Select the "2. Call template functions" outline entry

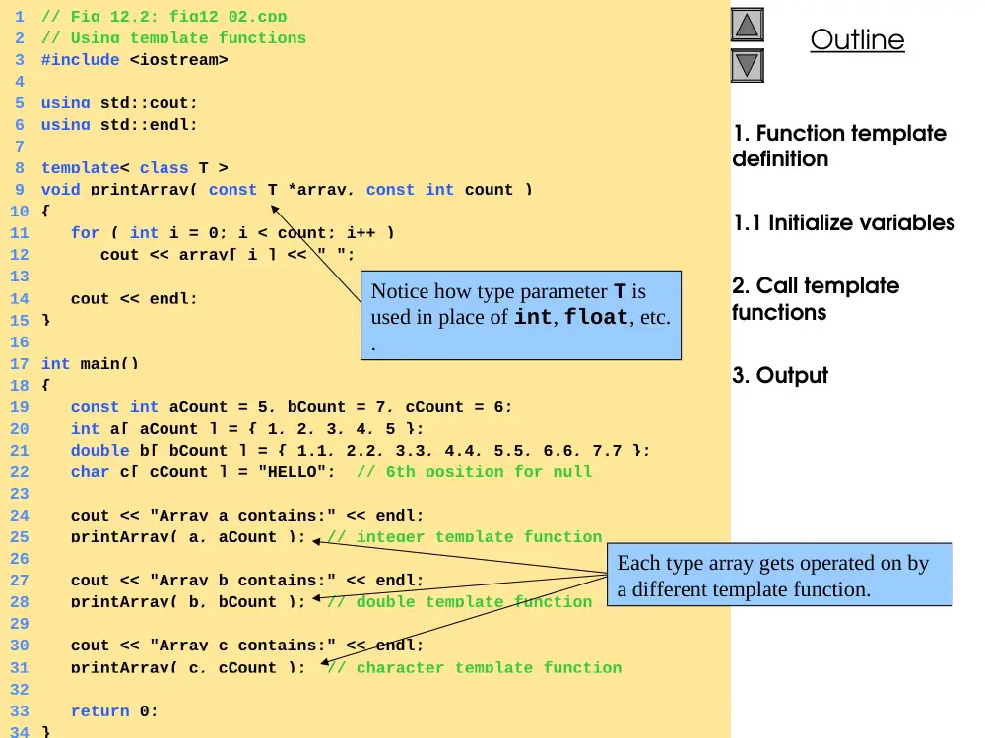point(816,299)
